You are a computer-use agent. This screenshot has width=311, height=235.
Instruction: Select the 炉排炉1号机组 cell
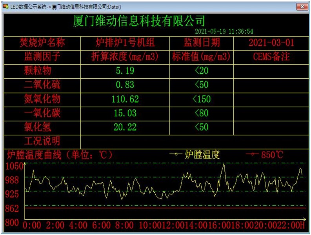coord(125,43)
